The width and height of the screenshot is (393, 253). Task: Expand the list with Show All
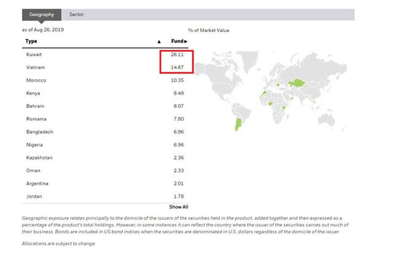click(178, 207)
